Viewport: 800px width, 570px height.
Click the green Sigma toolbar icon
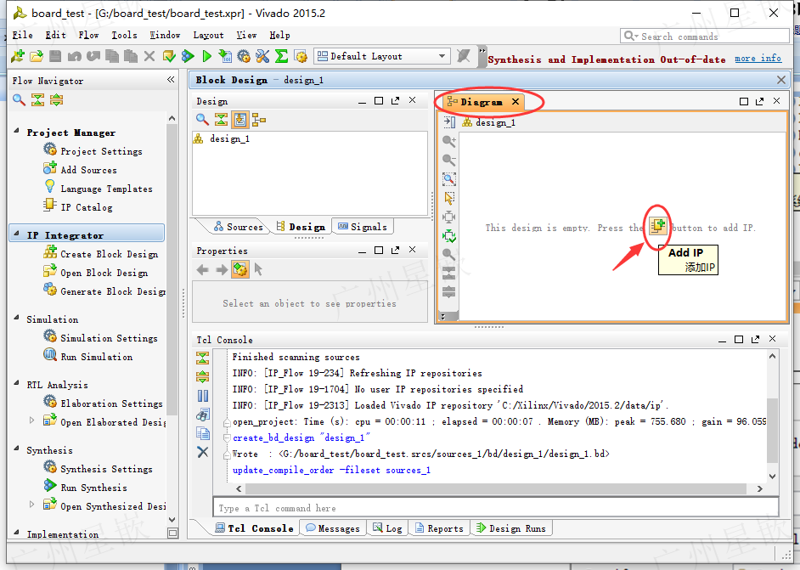[x=281, y=56]
